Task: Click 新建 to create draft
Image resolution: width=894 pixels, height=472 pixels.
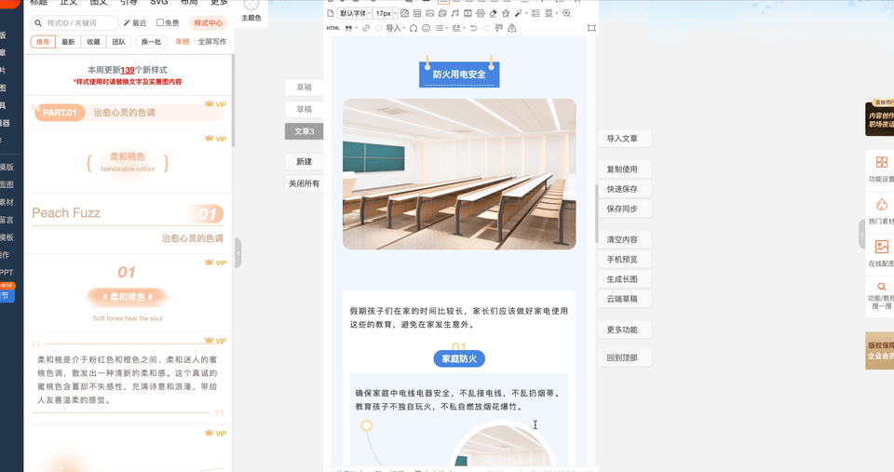Action: 304,162
